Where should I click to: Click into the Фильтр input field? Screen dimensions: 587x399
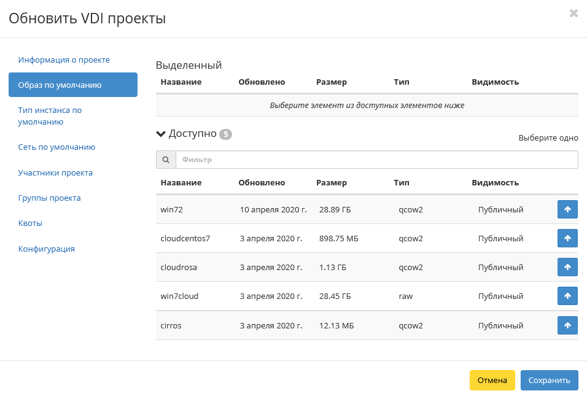[x=376, y=160]
